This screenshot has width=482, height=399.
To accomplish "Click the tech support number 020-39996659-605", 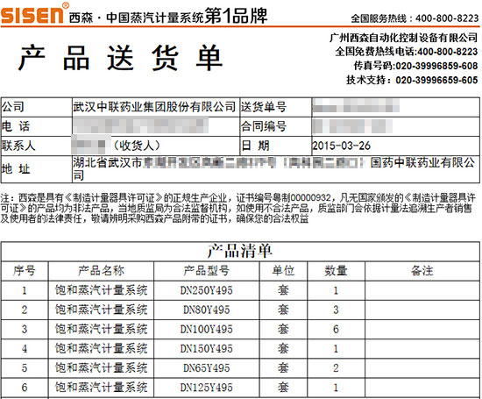I will (436, 80).
